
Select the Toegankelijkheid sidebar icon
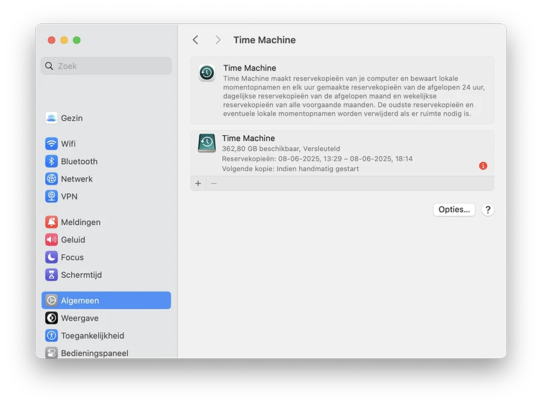coord(51,335)
